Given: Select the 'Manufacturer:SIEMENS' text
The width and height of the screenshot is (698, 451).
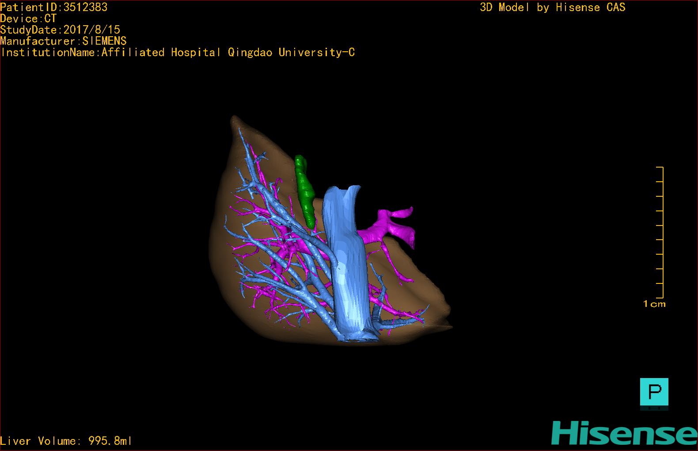Looking at the screenshot, I should click(64, 41).
